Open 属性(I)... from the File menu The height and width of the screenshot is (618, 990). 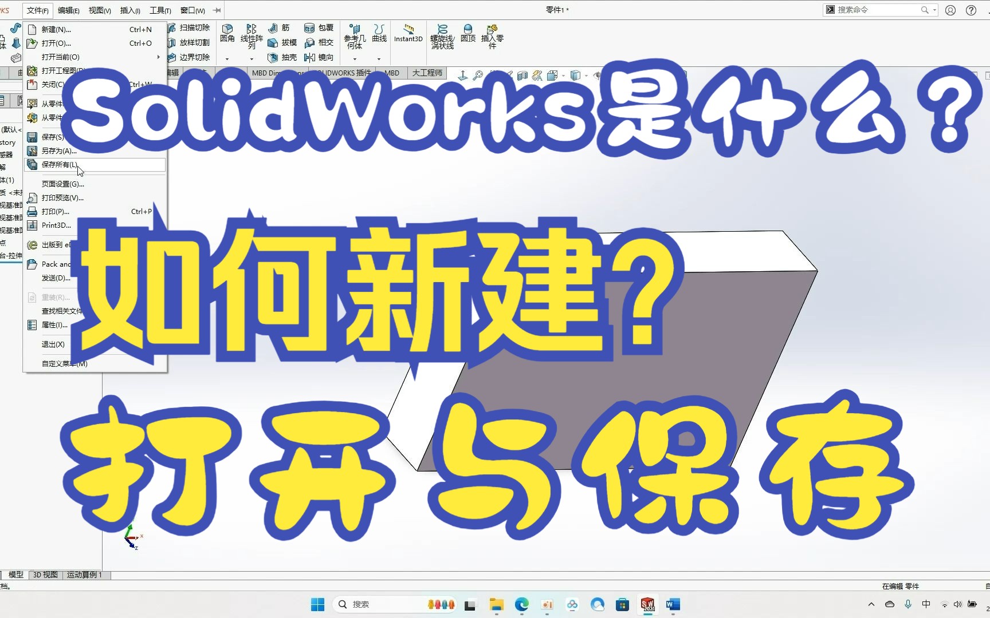pos(54,324)
